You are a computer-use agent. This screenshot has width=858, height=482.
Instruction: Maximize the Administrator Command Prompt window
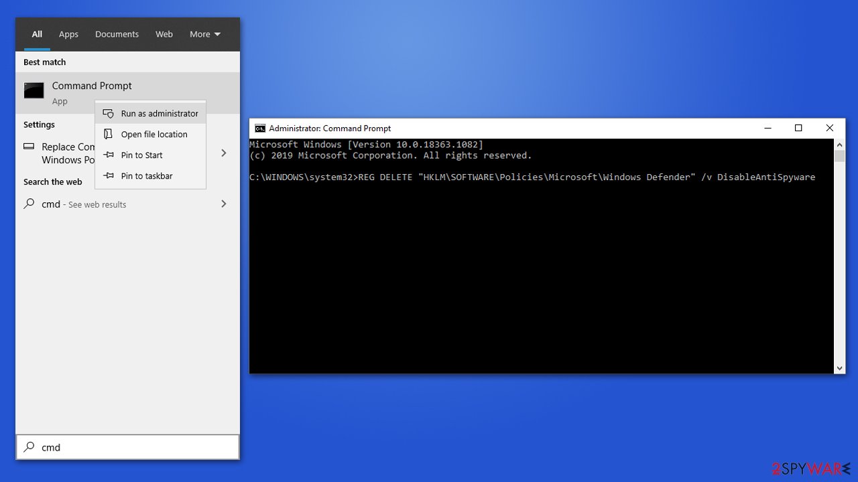[x=798, y=129]
